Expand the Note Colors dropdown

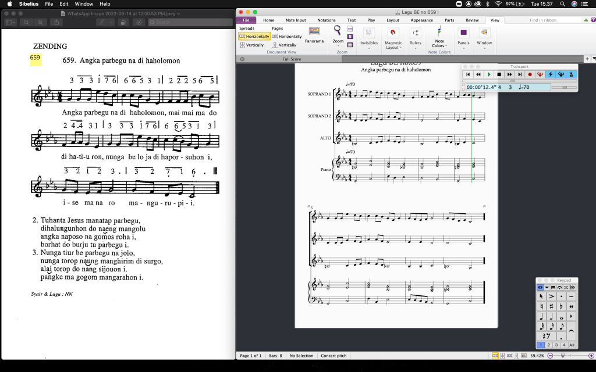pos(439,44)
